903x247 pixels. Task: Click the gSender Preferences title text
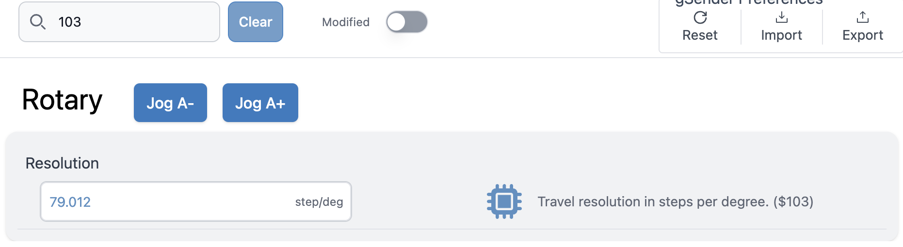(749, 2)
